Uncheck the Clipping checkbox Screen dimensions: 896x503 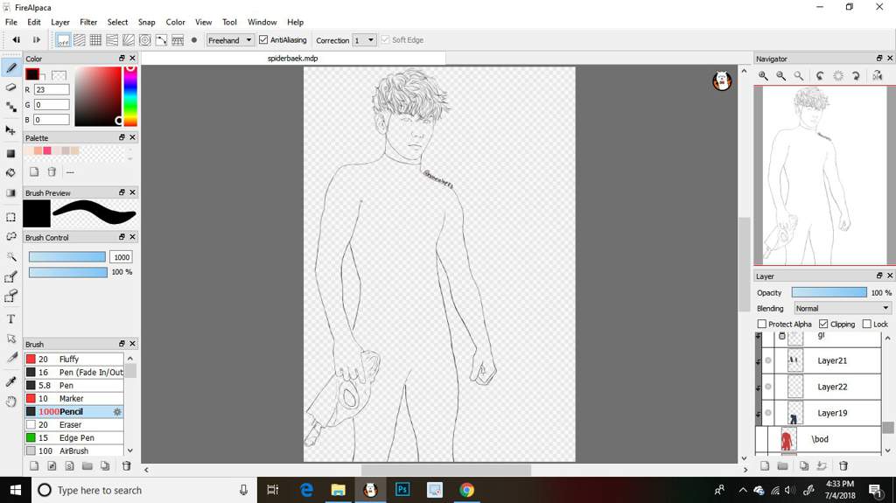coord(823,324)
